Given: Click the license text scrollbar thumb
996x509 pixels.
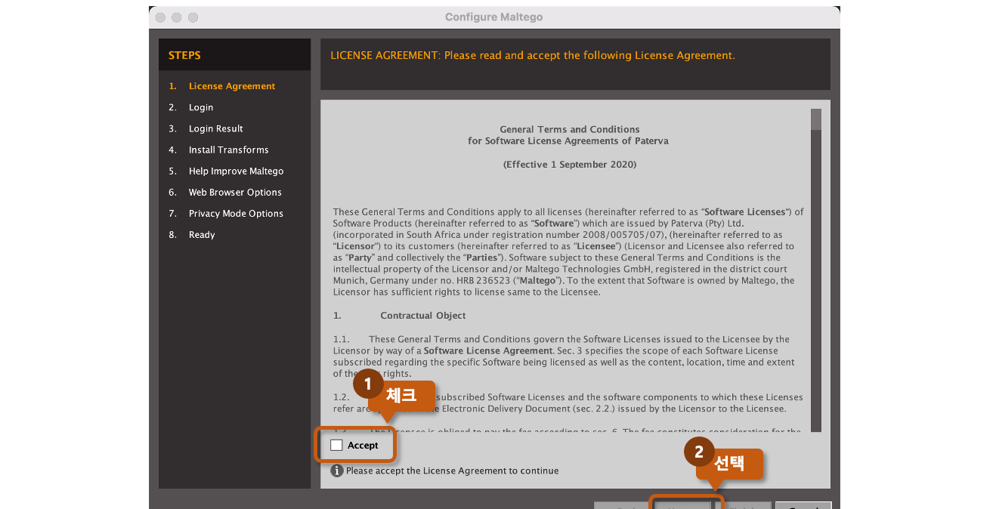Looking at the screenshot, I should pos(816,119).
